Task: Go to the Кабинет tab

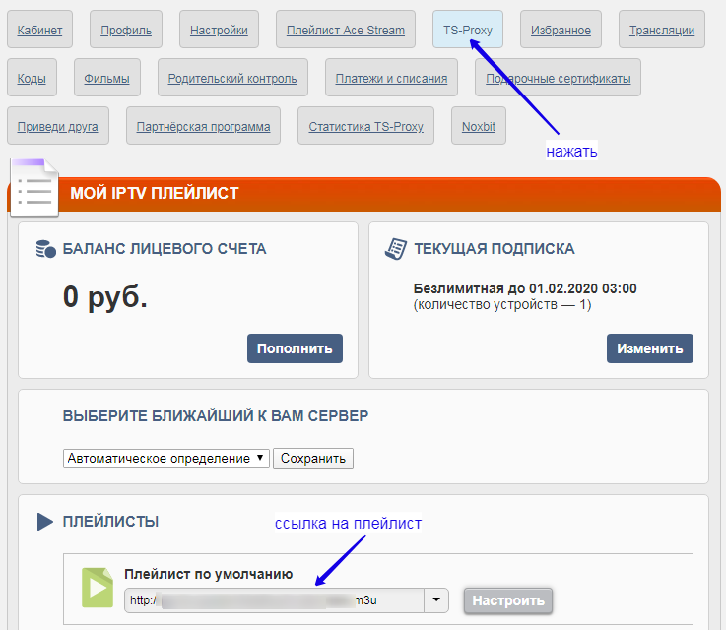Action: tap(39, 30)
